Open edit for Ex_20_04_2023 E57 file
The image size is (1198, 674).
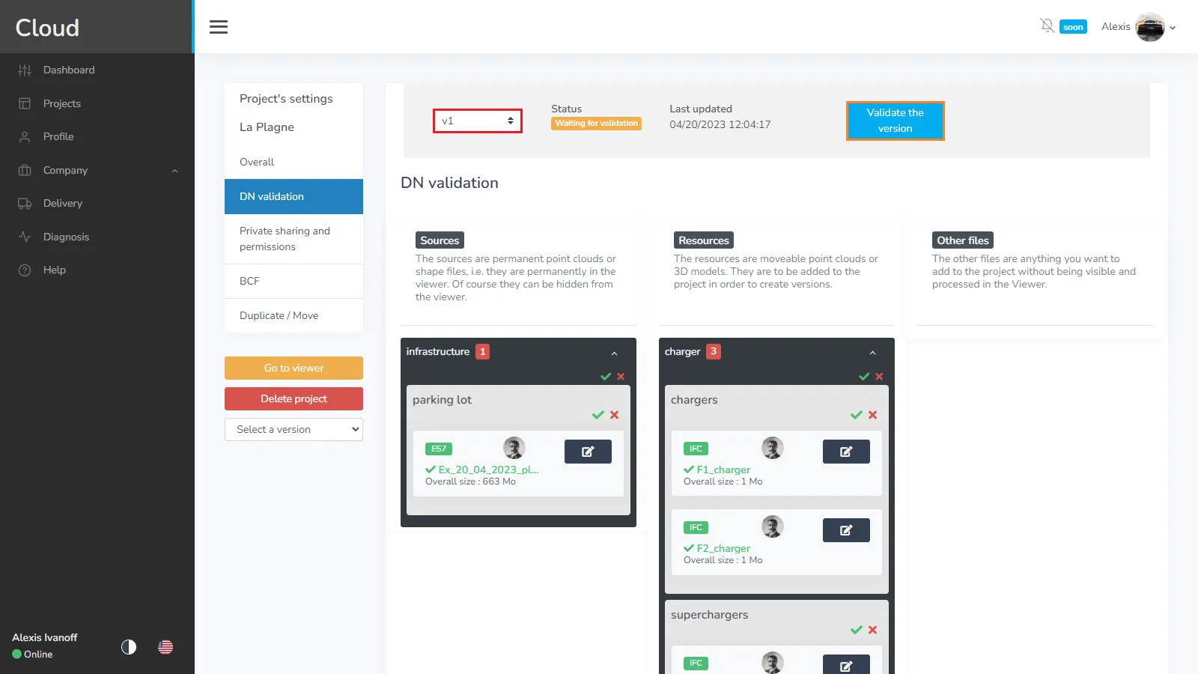(588, 452)
